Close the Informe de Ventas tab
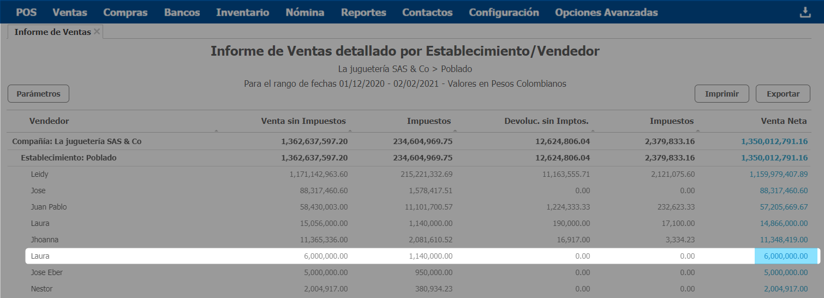The width and height of the screenshot is (824, 298). (97, 32)
